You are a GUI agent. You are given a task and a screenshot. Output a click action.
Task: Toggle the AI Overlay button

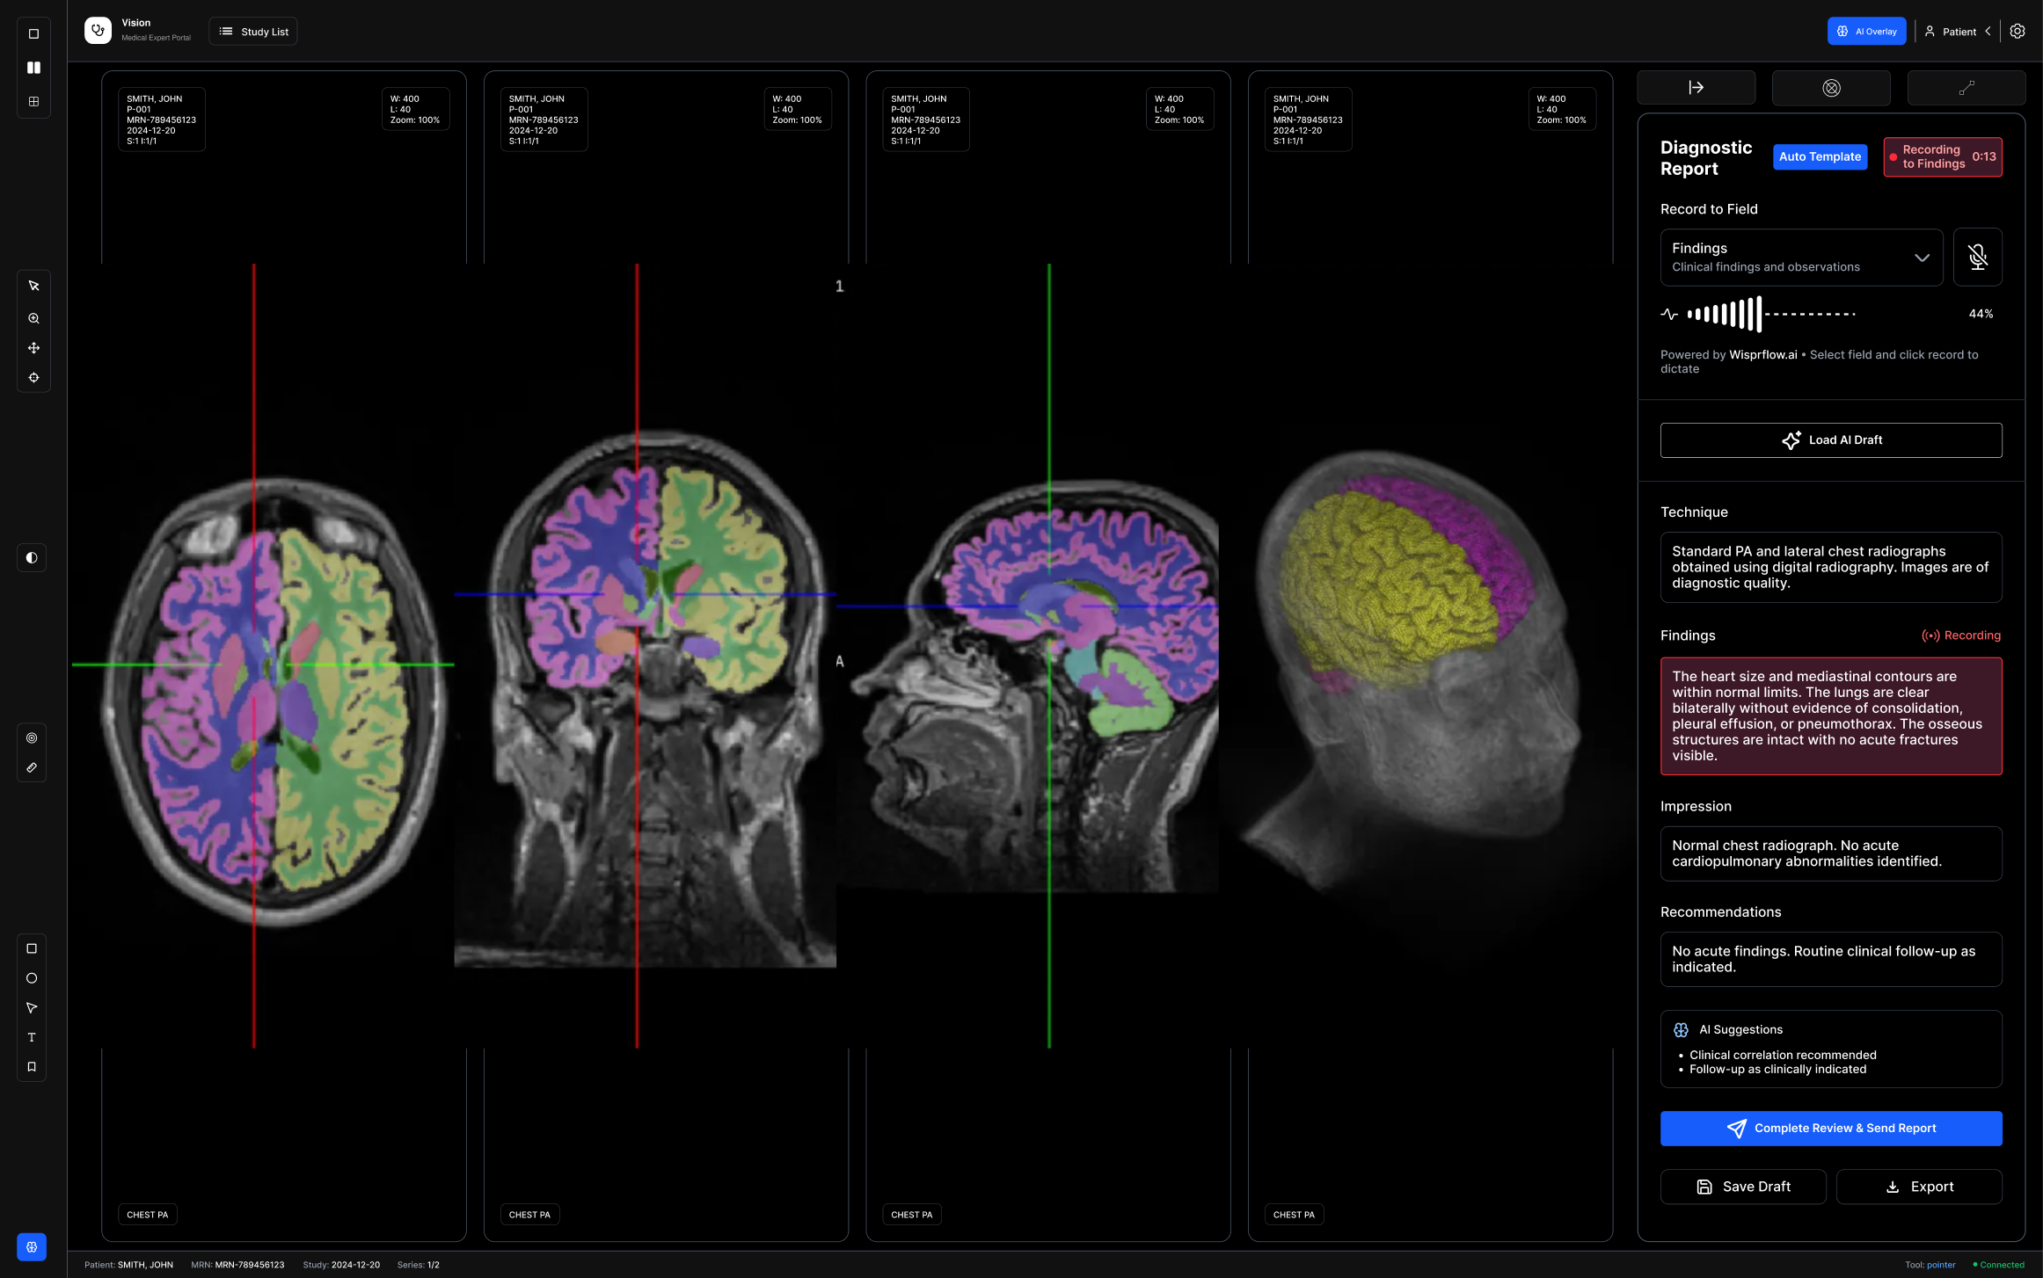[x=1866, y=32]
